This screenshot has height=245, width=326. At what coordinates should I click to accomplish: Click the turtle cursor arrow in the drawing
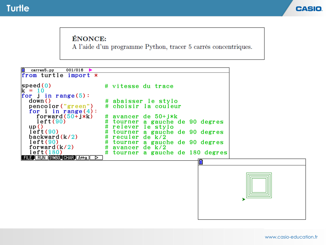[x=244, y=199]
